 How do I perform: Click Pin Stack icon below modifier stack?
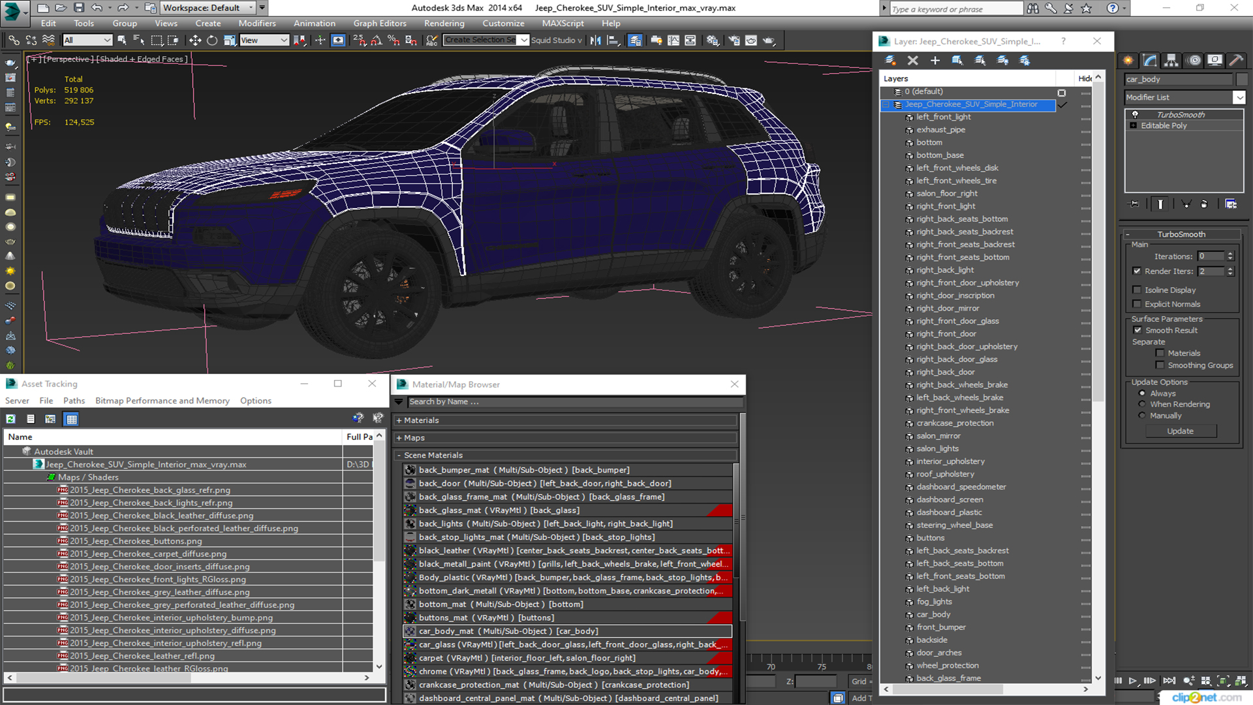[x=1134, y=204]
